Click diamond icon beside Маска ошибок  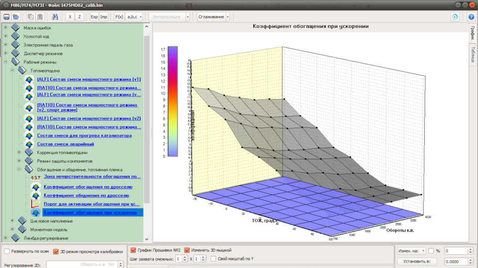pyautogui.click(x=15, y=28)
